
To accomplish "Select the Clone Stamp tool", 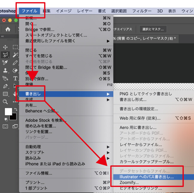I will tap(5, 71).
